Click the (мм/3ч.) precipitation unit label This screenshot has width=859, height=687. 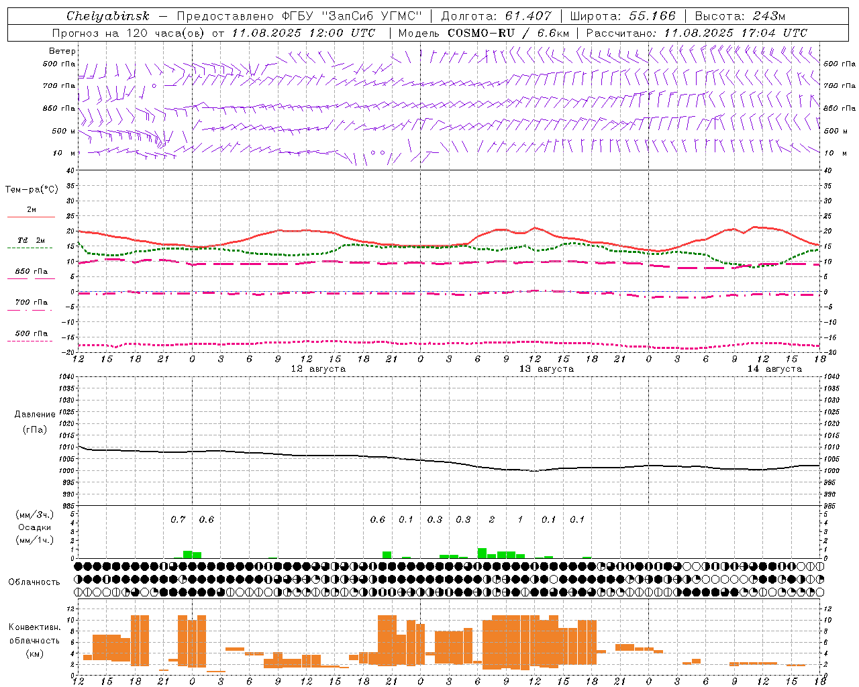pyautogui.click(x=34, y=515)
